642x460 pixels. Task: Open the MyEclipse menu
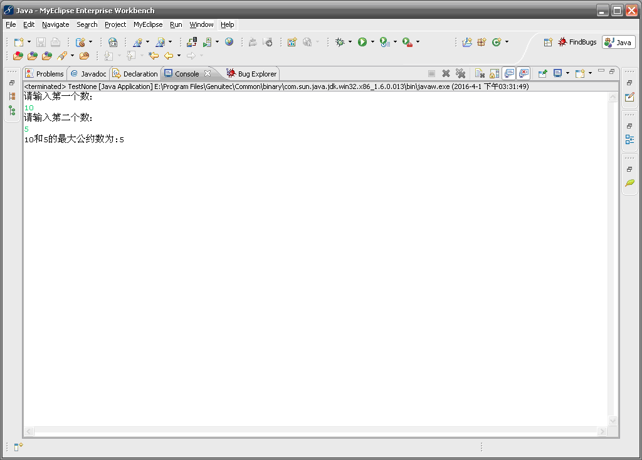click(148, 24)
